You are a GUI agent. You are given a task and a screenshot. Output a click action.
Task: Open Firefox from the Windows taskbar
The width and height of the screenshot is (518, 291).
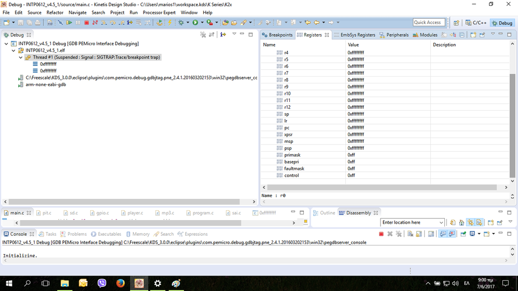(120, 283)
